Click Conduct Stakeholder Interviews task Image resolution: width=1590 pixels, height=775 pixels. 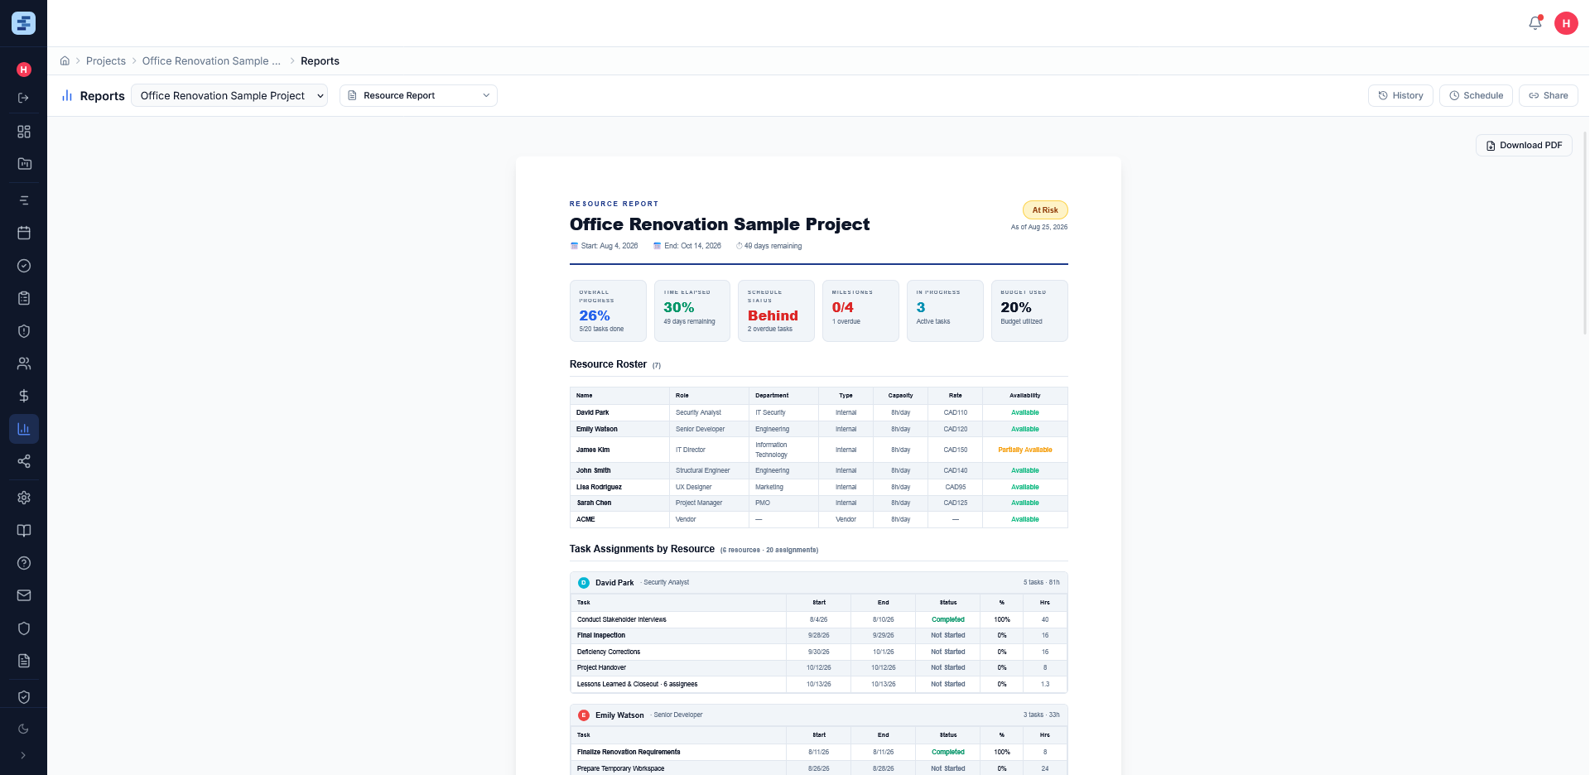tap(622, 619)
